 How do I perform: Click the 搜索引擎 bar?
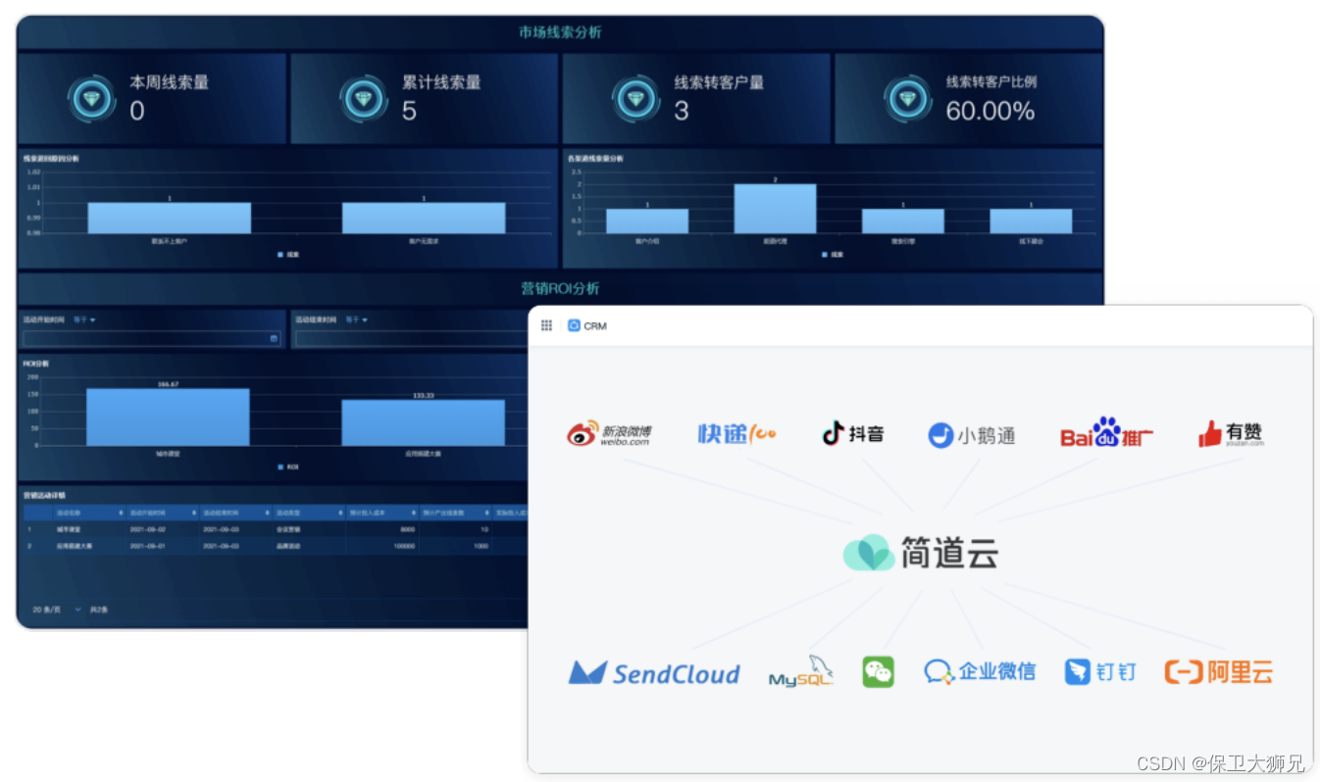tap(903, 221)
